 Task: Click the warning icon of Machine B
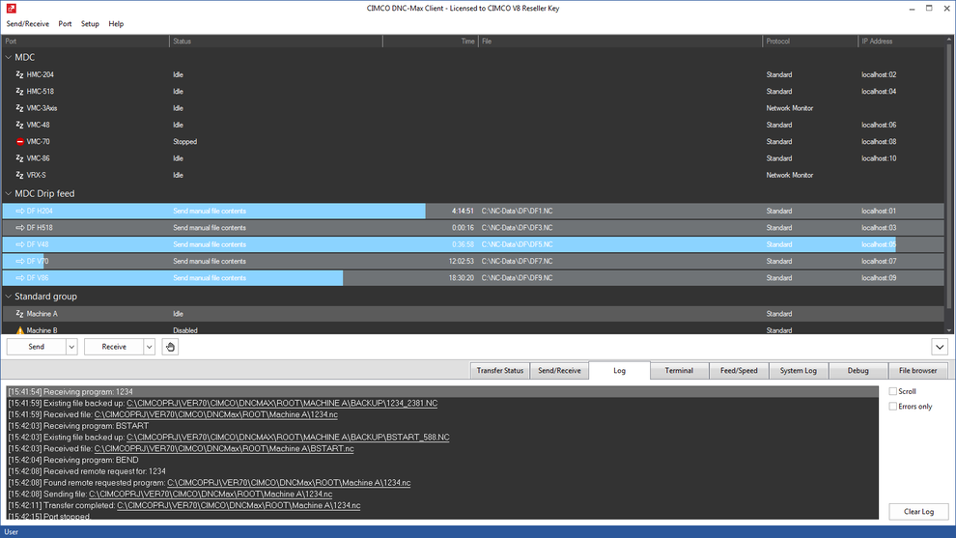pos(19,330)
